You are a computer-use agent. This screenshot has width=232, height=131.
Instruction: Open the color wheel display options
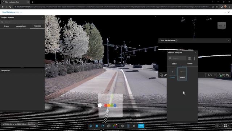115,126
